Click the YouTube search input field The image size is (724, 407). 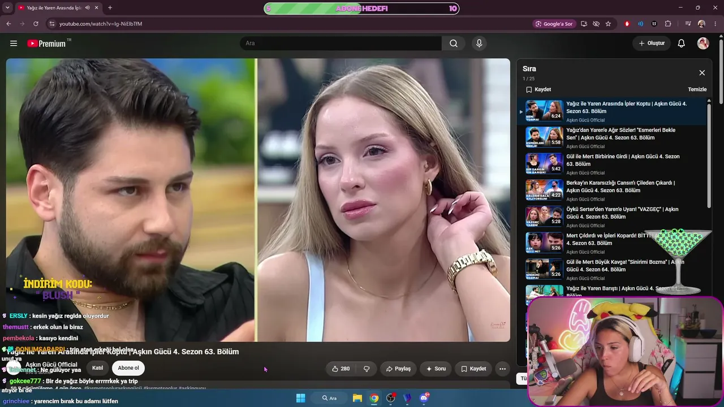point(341,44)
